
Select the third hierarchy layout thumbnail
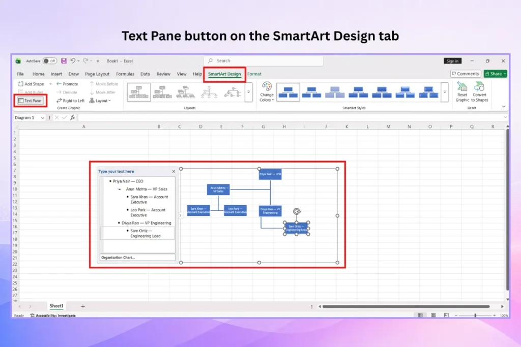[186, 92]
